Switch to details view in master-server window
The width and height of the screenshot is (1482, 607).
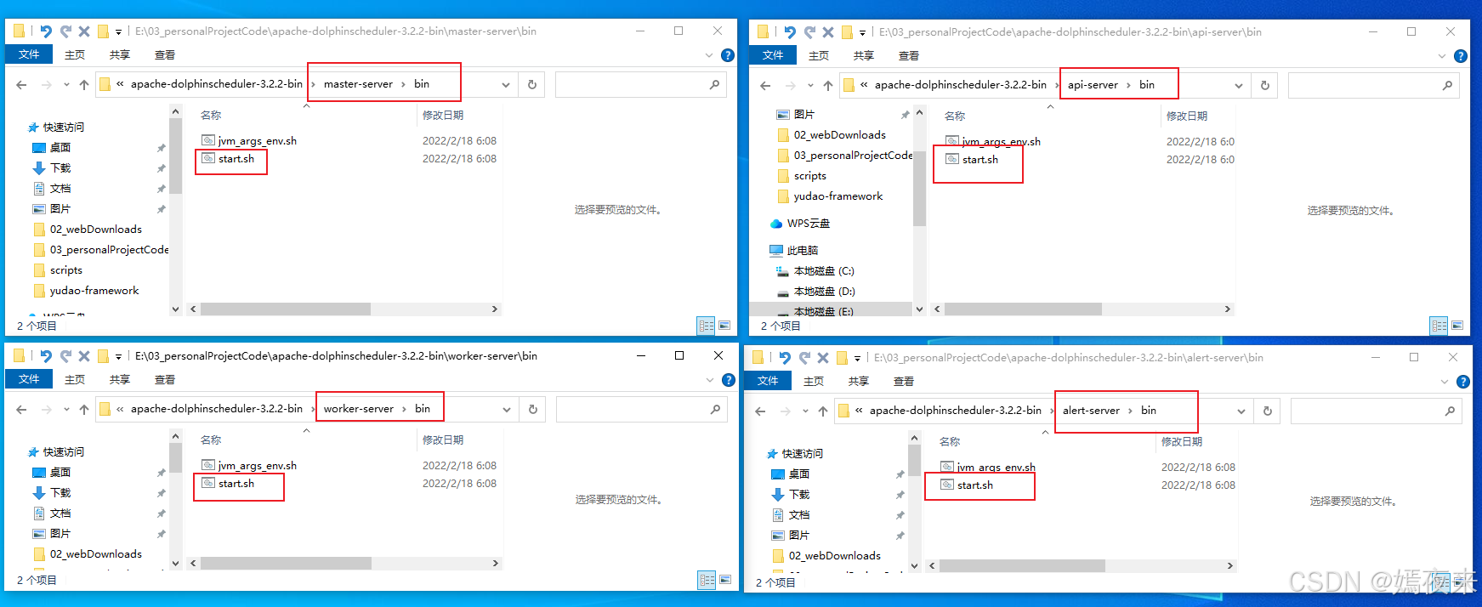(706, 326)
